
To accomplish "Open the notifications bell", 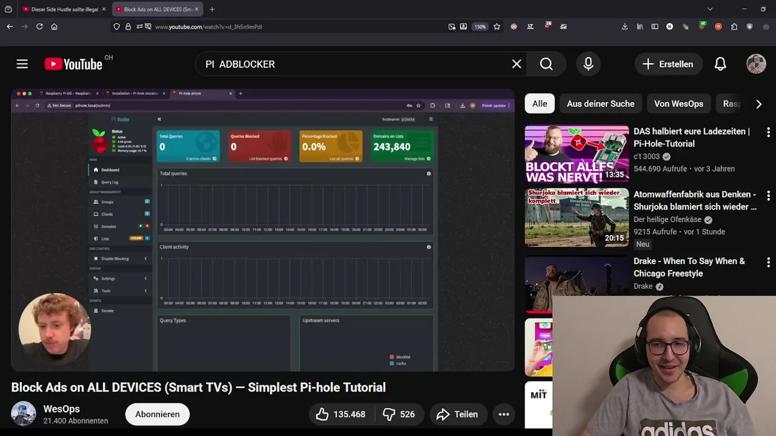I will [720, 64].
